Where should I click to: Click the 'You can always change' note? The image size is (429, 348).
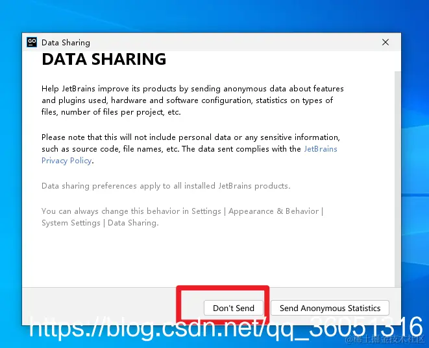click(182, 217)
